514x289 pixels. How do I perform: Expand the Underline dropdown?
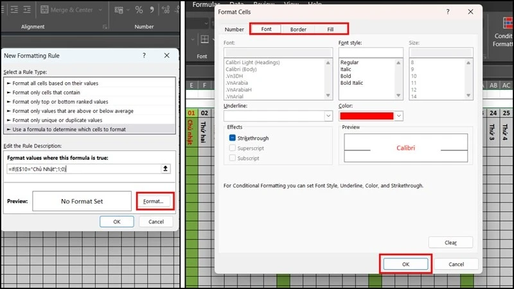(x=328, y=116)
